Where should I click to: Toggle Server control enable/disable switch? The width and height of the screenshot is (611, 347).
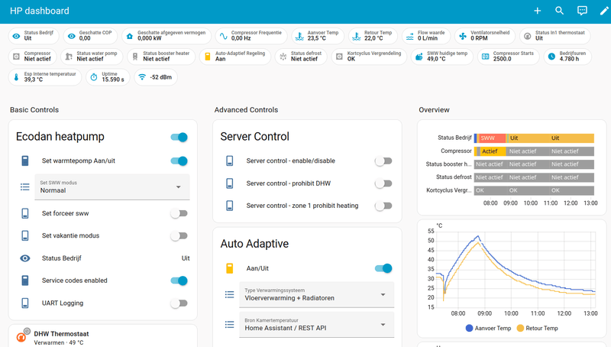(383, 161)
